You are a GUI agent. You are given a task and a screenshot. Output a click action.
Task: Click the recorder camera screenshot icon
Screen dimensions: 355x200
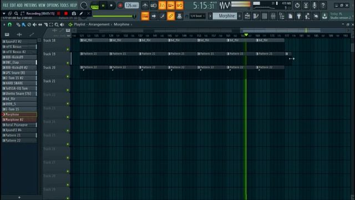point(74,13)
